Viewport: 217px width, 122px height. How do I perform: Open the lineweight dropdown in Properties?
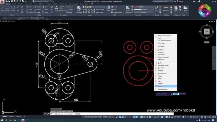click(x=153, y=9)
